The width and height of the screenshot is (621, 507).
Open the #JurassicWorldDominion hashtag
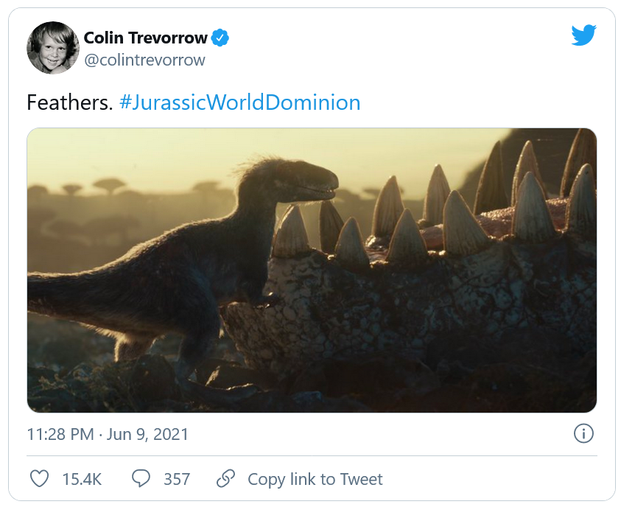coord(239,102)
